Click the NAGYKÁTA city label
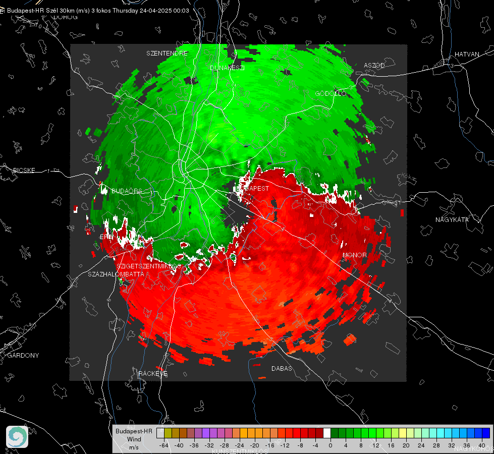The image size is (494, 454). click(x=452, y=219)
